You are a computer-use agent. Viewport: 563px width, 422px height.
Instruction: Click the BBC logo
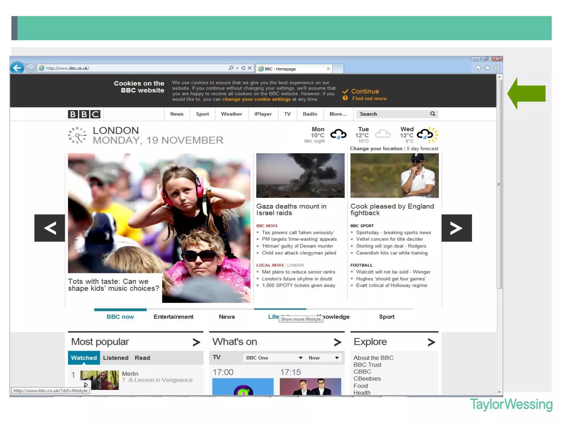tap(84, 114)
